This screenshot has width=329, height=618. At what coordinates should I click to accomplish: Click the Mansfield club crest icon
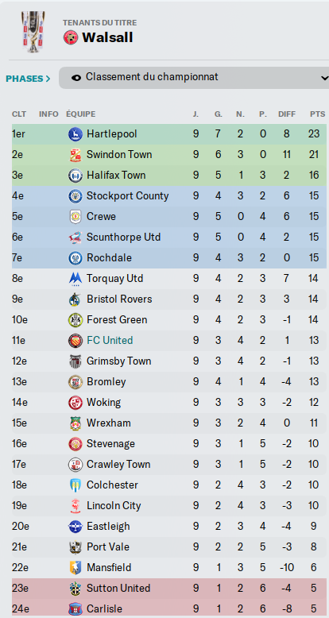75,567
